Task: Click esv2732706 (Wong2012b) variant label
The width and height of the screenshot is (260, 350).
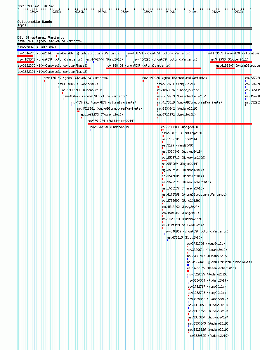Action: coord(206,244)
